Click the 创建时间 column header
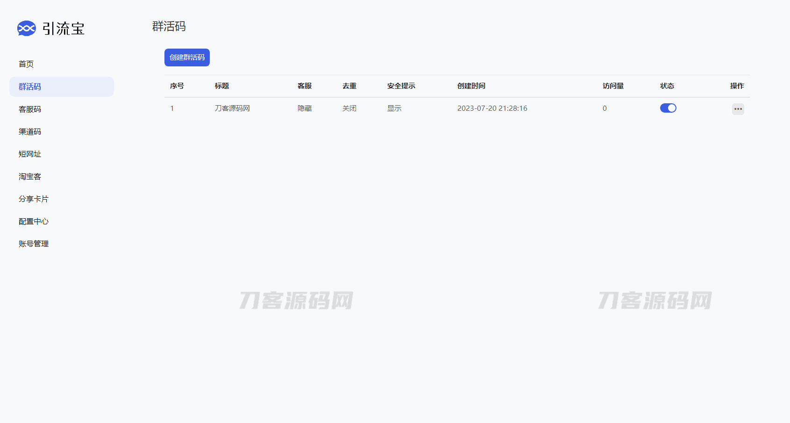The image size is (790, 423). (x=471, y=86)
